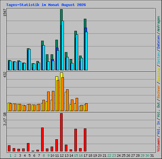Click day label '7' on the x-axis
This screenshot has width=162, height=159.
pyautogui.click(x=39, y=156)
